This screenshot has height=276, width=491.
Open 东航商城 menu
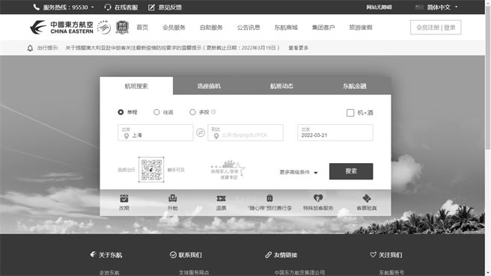point(286,28)
